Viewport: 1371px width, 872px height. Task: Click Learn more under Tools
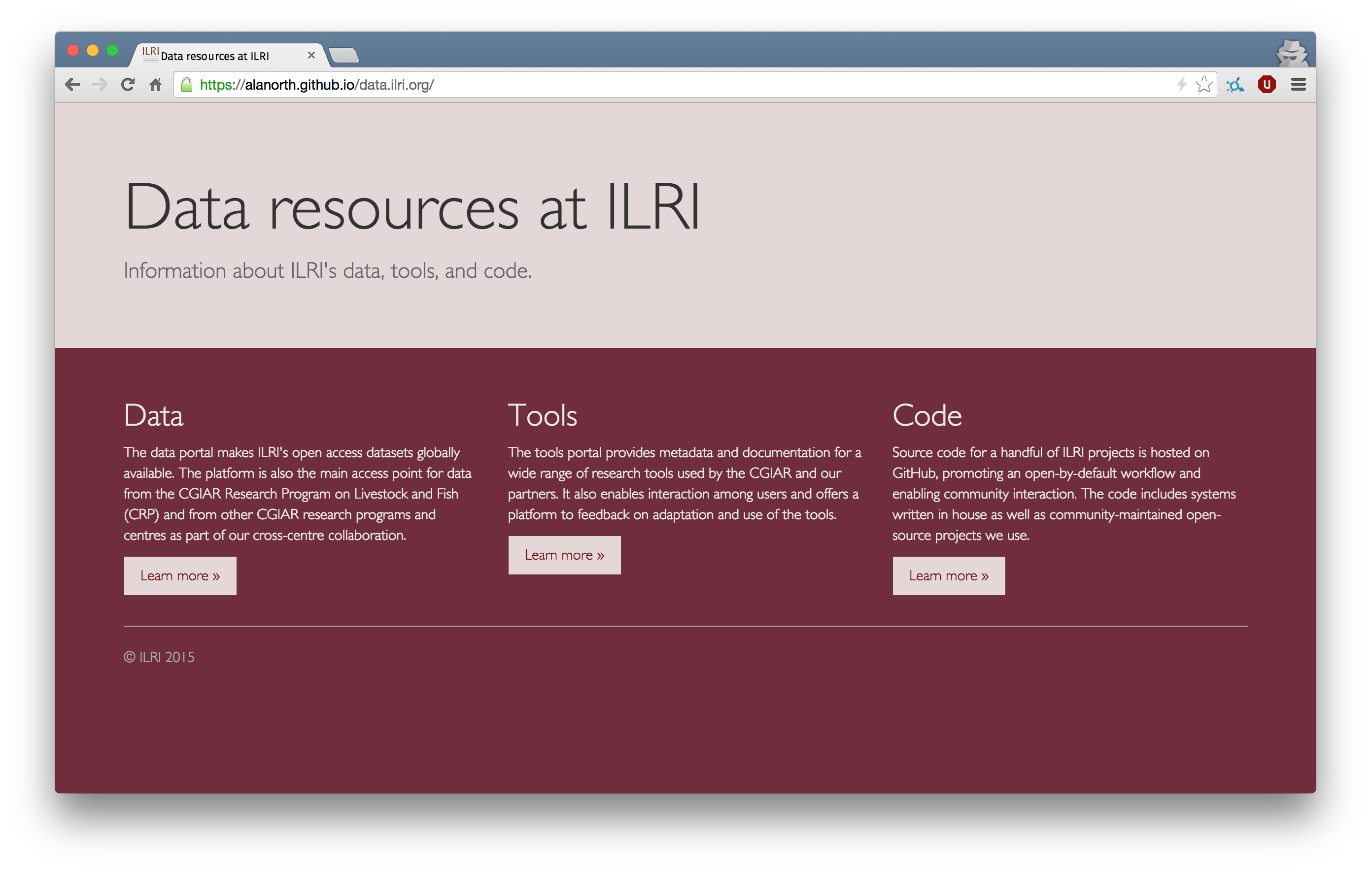click(x=564, y=555)
